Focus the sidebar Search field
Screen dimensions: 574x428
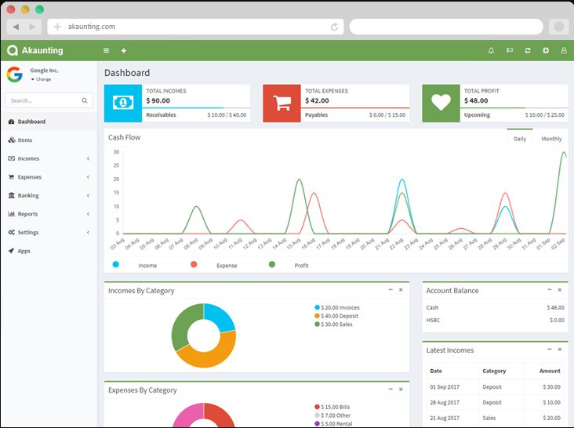click(49, 100)
